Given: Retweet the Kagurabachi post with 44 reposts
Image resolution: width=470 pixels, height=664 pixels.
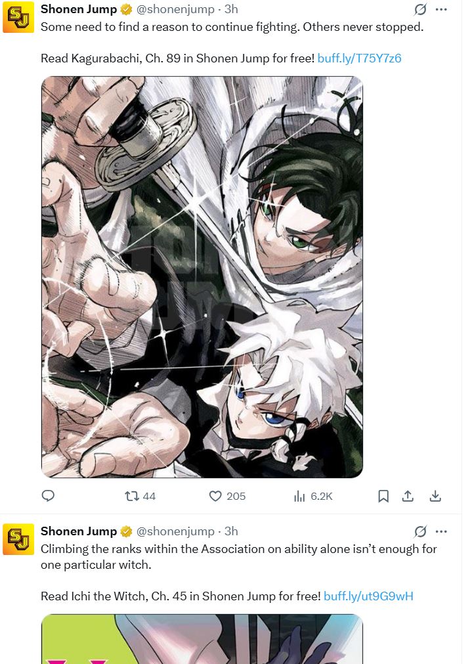Looking at the screenshot, I should click(x=140, y=496).
